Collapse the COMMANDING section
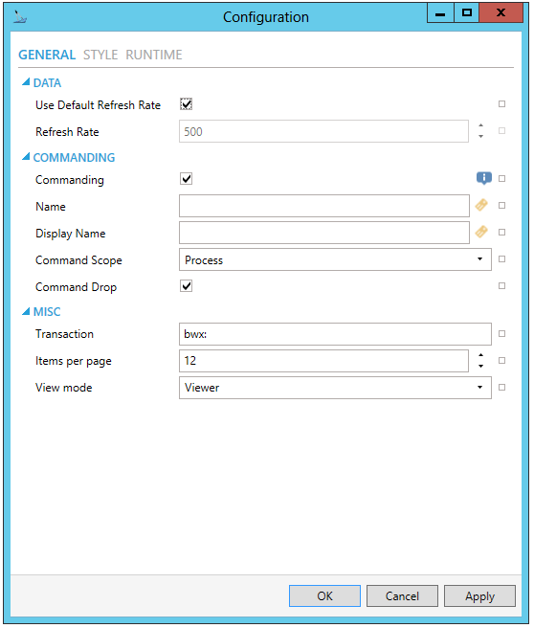This screenshot has width=534, height=628. click(x=26, y=157)
